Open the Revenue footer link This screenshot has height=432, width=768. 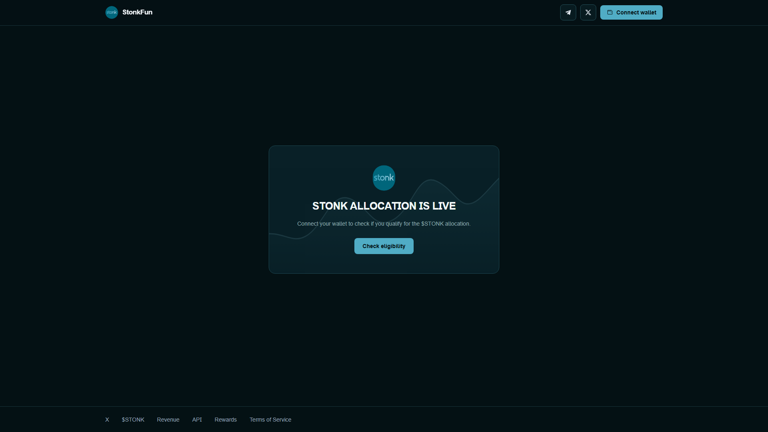tap(168, 420)
